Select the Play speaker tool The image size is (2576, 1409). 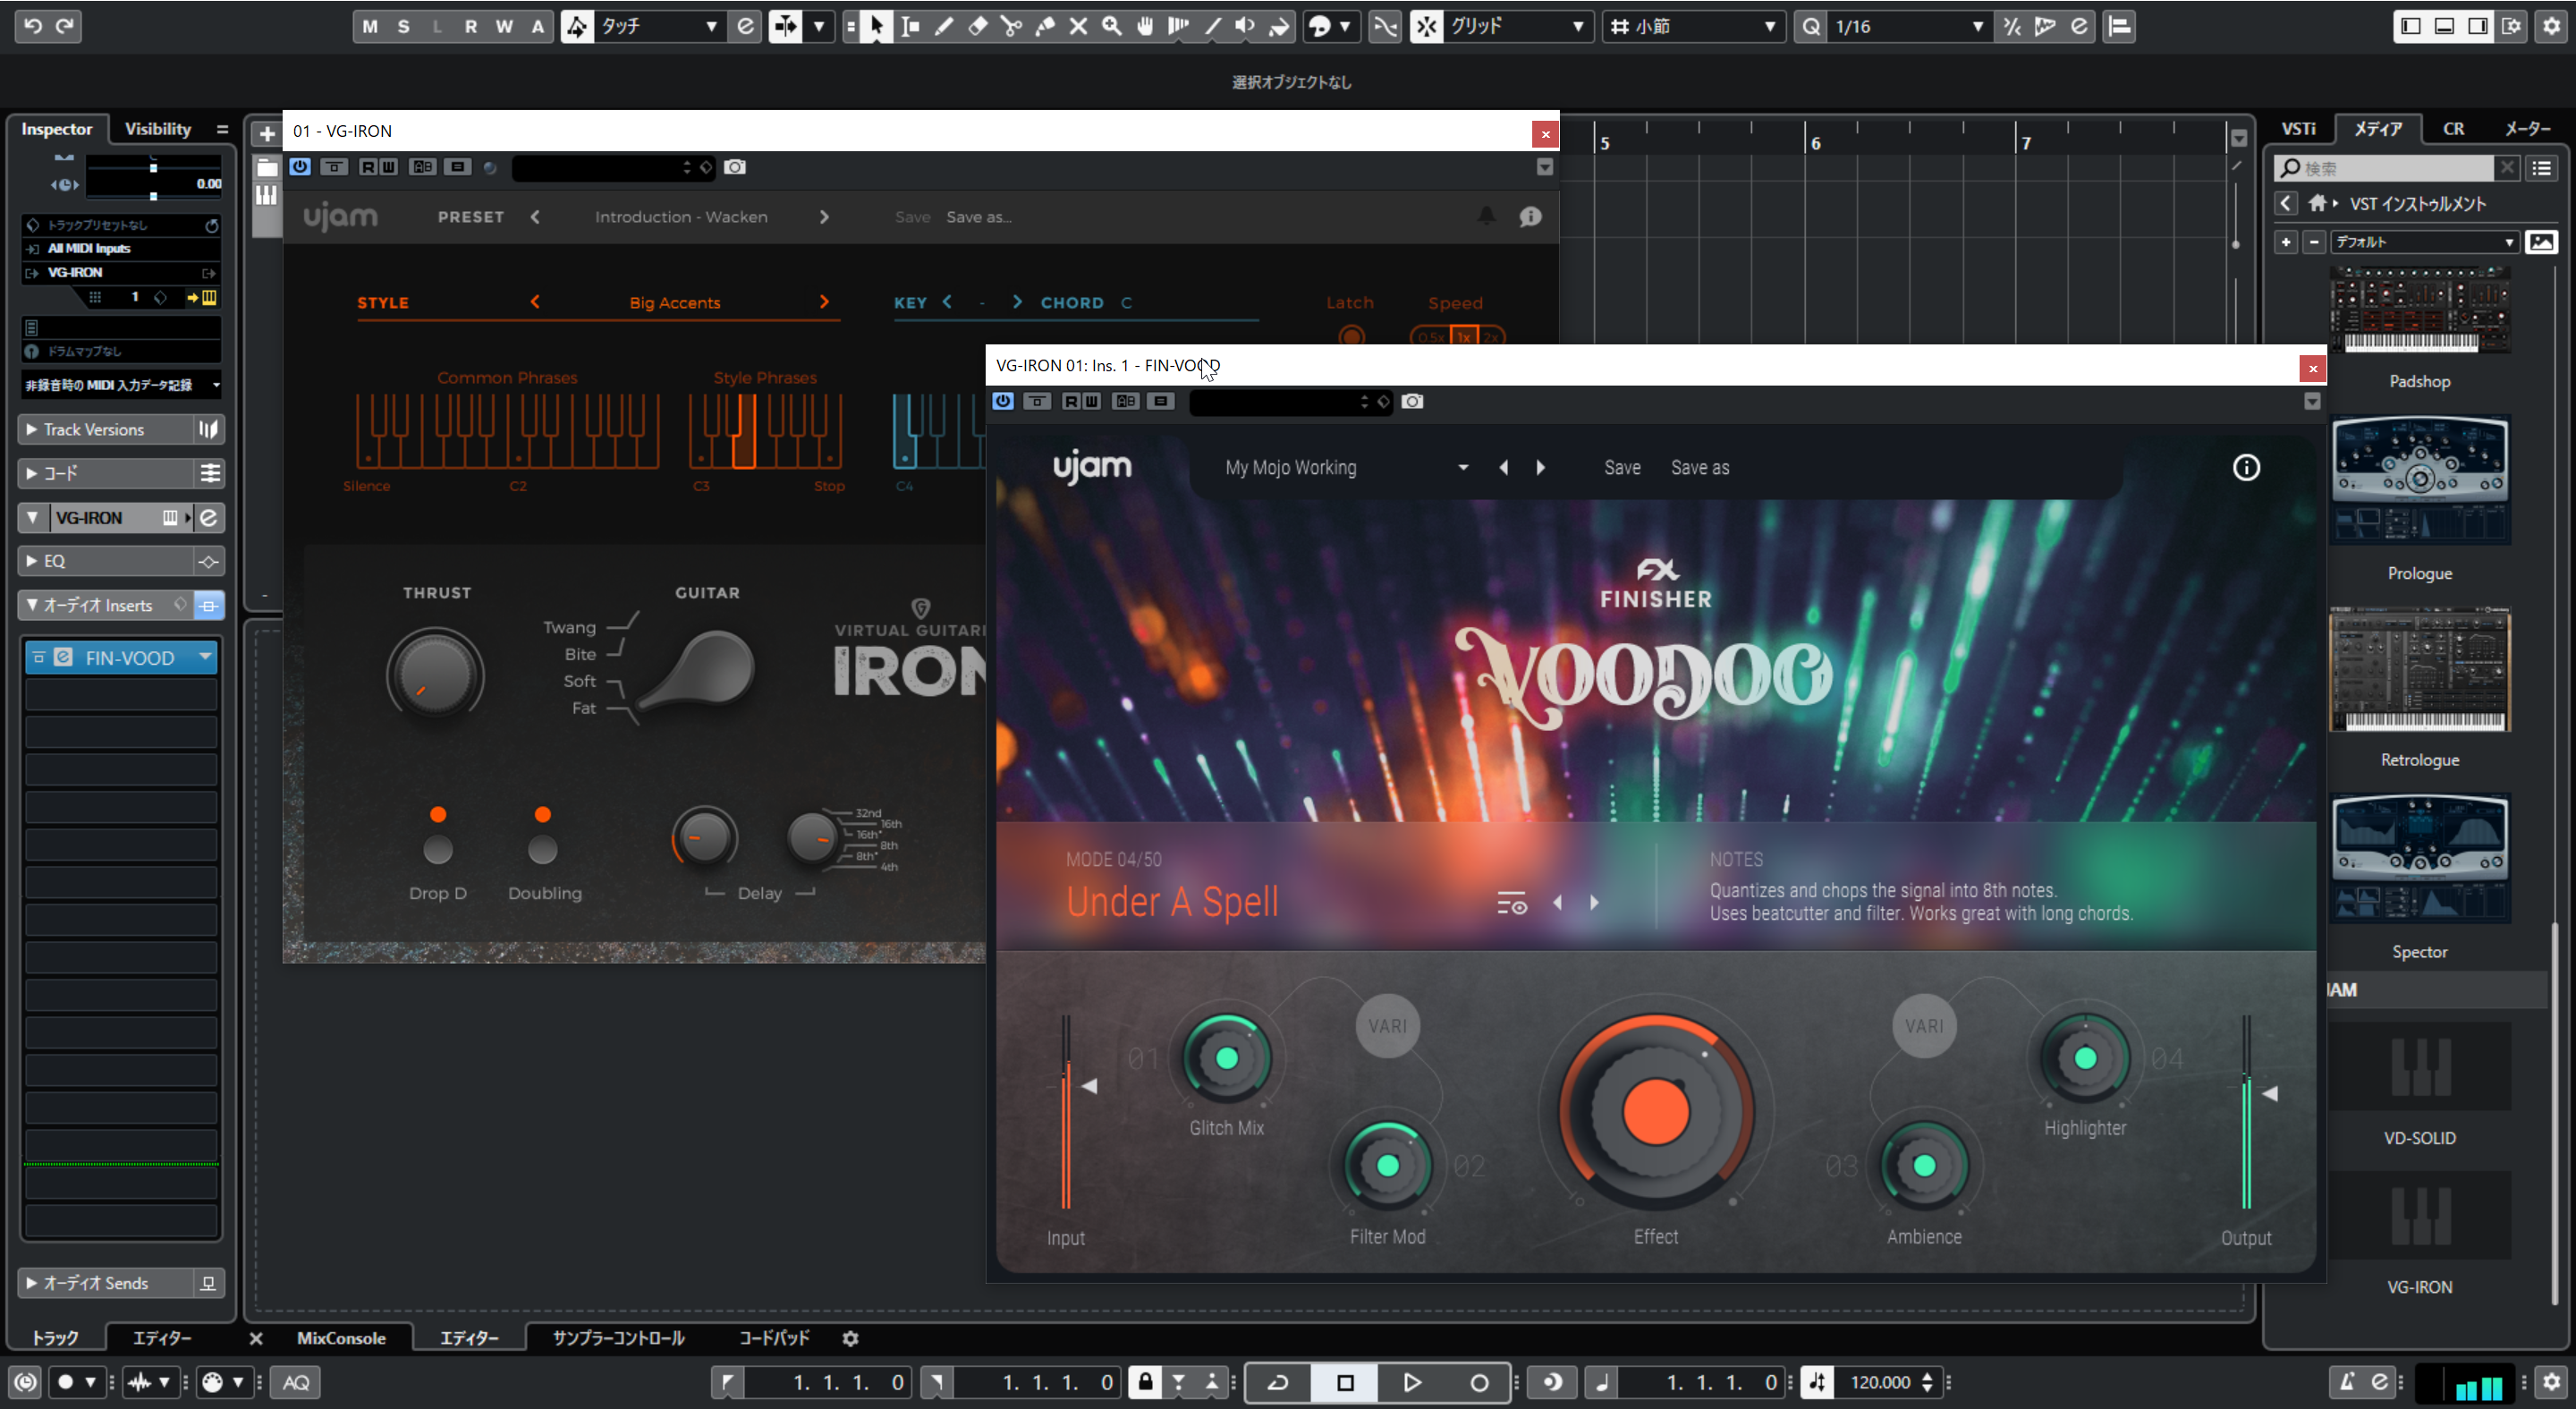click(1245, 26)
